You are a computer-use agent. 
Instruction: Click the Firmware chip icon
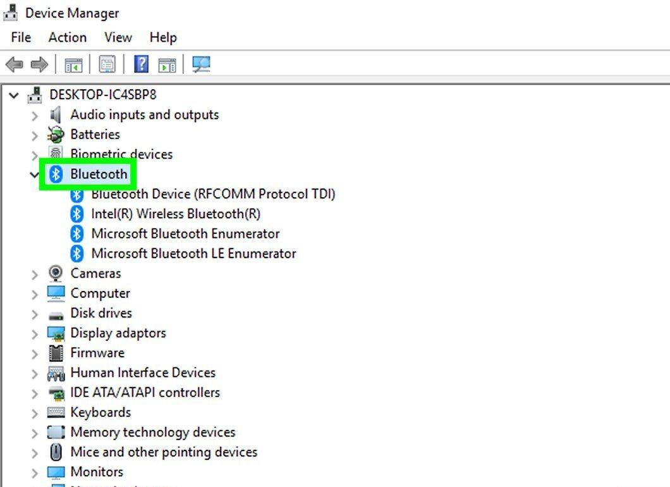click(56, 353)
